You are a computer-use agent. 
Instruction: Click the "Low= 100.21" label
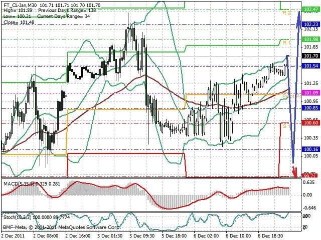click(17, 16)
